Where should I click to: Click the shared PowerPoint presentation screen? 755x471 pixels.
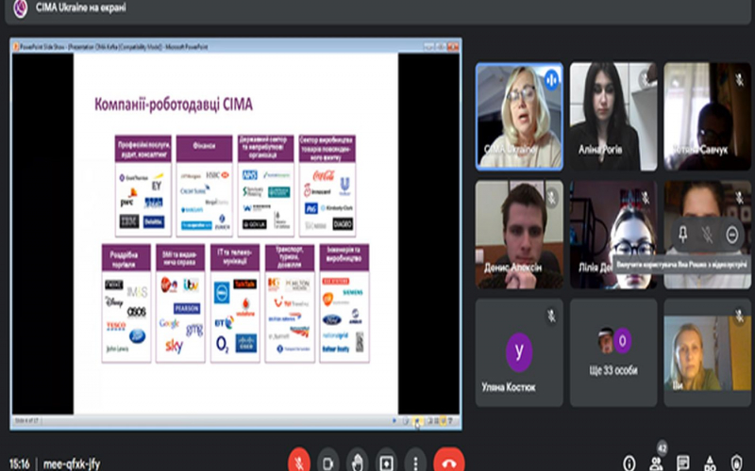(236, 234)
